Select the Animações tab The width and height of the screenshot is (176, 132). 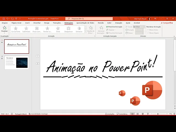(69, 23)
